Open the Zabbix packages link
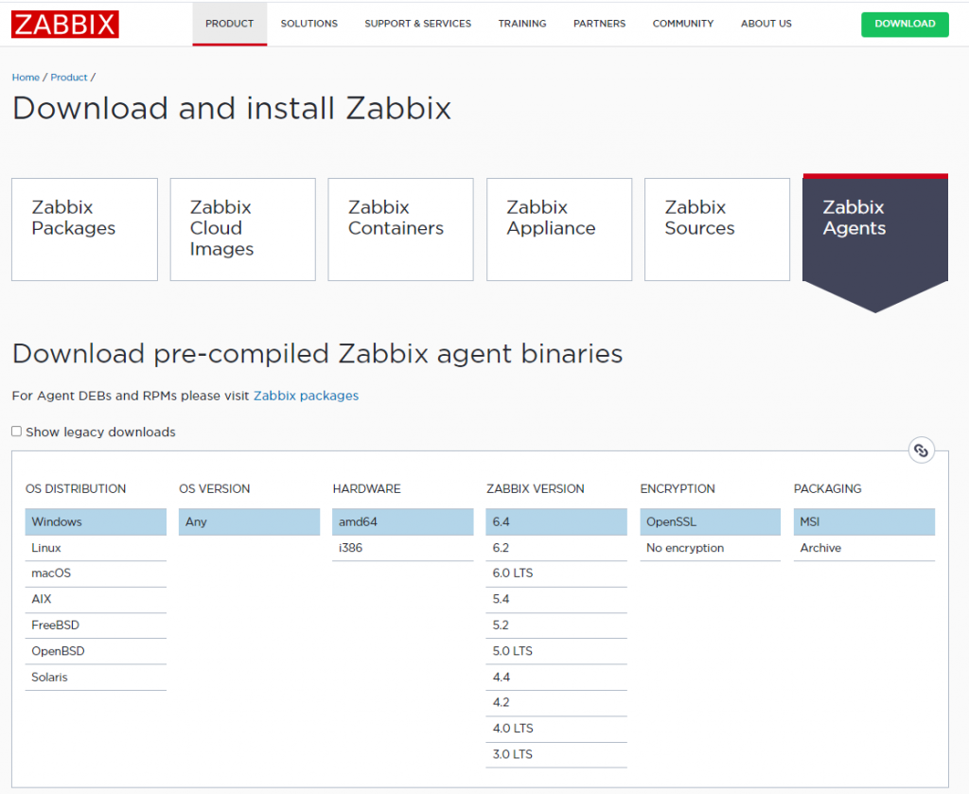 click(306, 396)
